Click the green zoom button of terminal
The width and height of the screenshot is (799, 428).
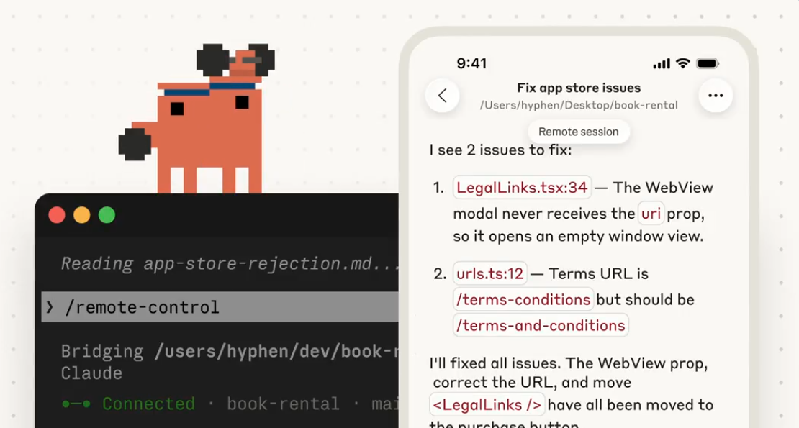tap(107, 215)
